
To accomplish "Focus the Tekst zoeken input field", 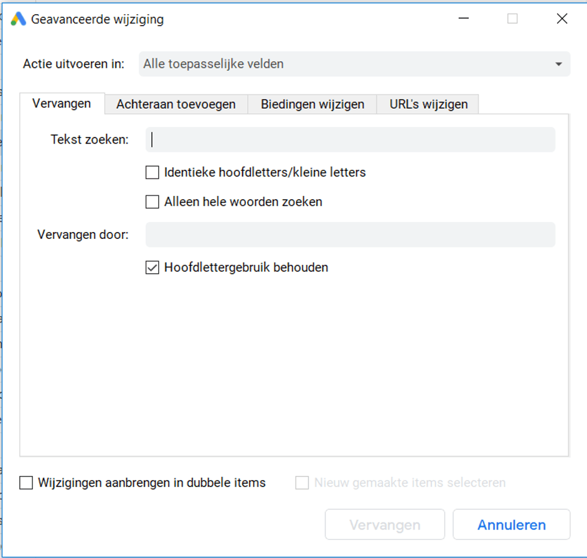I will pyautogui.click(x=350, y=139).
